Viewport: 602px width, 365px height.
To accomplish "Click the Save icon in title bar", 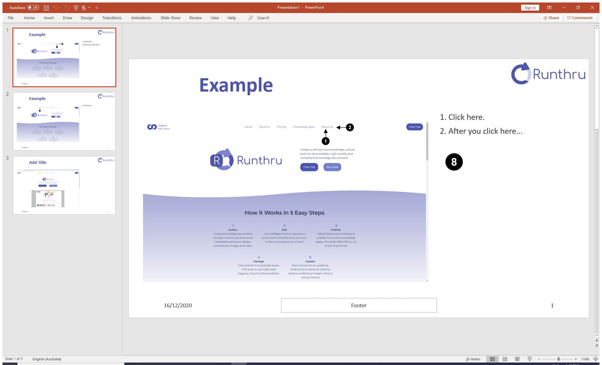I will [x=46, y=8].
